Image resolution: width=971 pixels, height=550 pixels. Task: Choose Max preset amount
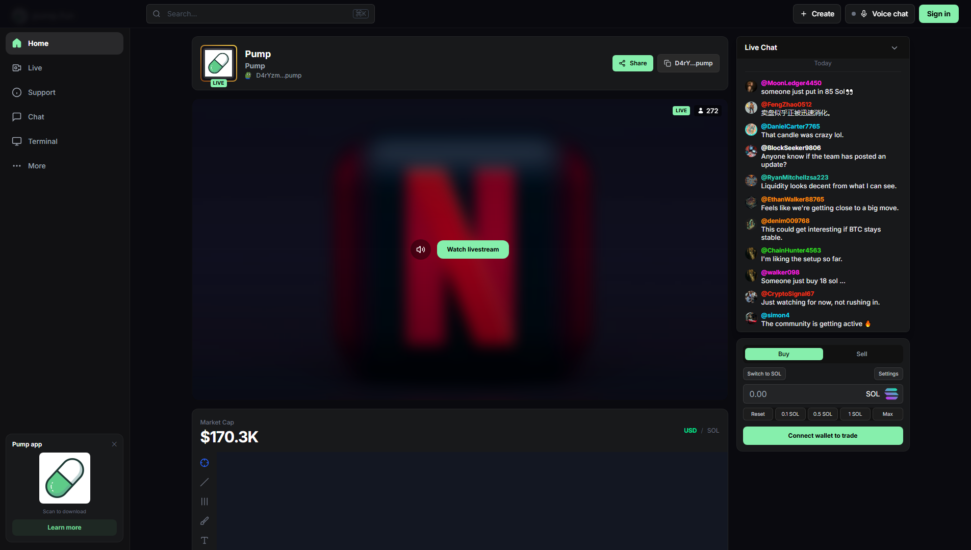(887, 414)
